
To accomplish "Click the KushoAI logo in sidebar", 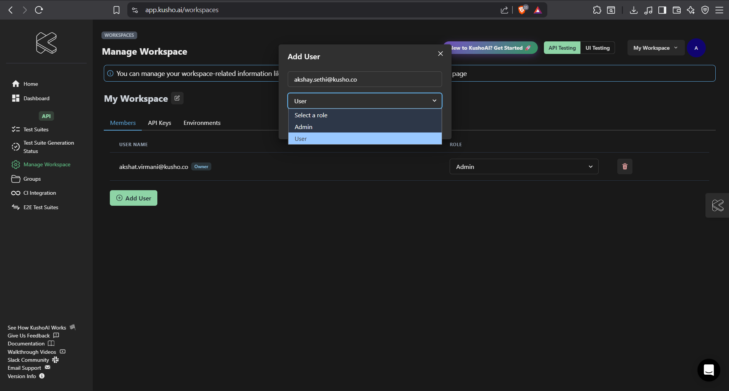I will pos(46,43).
